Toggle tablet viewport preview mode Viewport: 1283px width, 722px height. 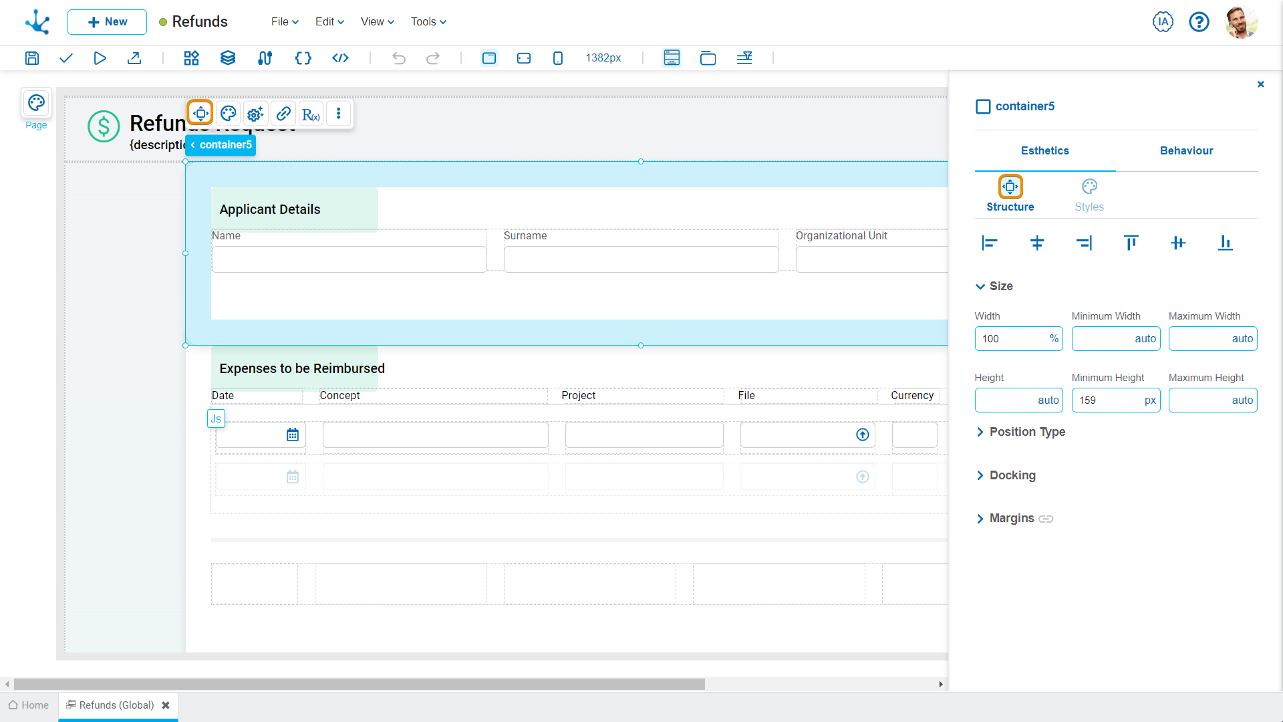pyautogui.click(x=524, y=58)
